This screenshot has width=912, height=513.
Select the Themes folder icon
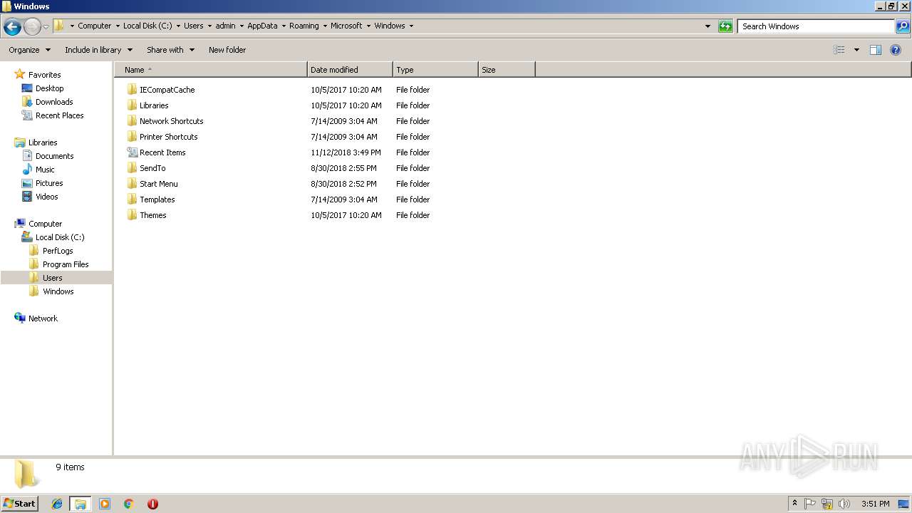coord(132,215)
